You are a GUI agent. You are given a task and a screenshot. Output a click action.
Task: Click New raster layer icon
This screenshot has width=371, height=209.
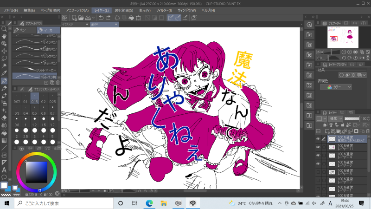[x=327, y=131]
